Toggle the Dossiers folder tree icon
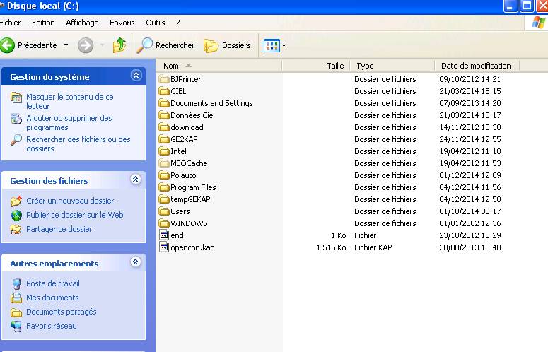The image size is (548, 352). pyautogui.click(x=211, y=46)
